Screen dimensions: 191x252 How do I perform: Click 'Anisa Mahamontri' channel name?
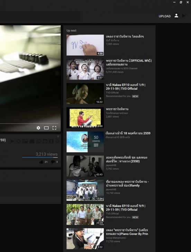[x=116, y=238]
